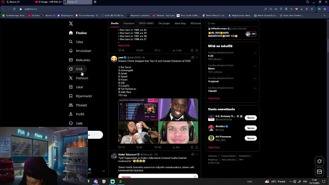Viewport: 329px width, 185px height.
Task: Share yeet's Streams Charts post
Action: click(197, 147)
